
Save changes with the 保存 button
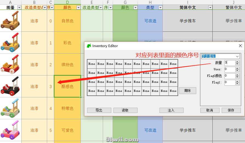[231, 110]
